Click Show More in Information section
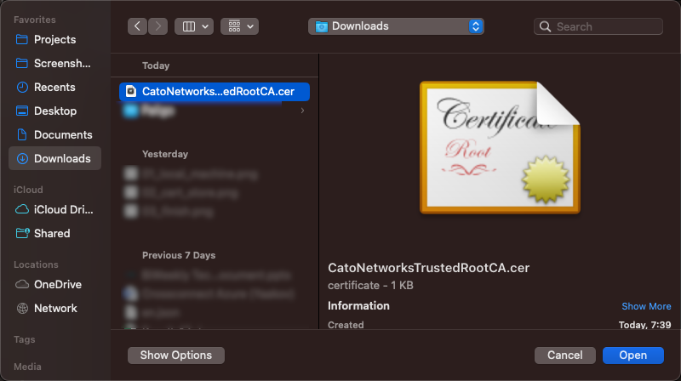This screenshot has width=681, height=381. pos(646,306)
